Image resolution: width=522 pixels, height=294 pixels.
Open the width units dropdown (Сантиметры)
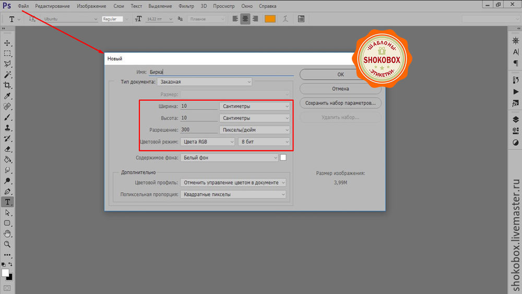[x=255, y=106]
